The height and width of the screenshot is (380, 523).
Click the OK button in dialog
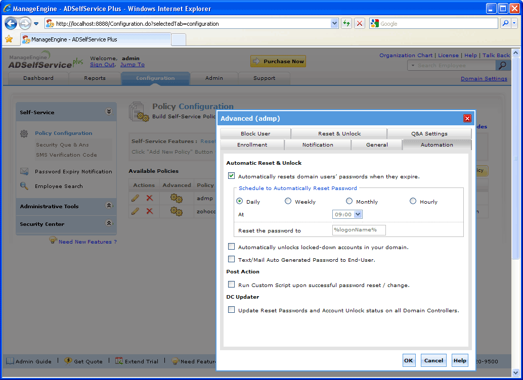tap(409, 360)
